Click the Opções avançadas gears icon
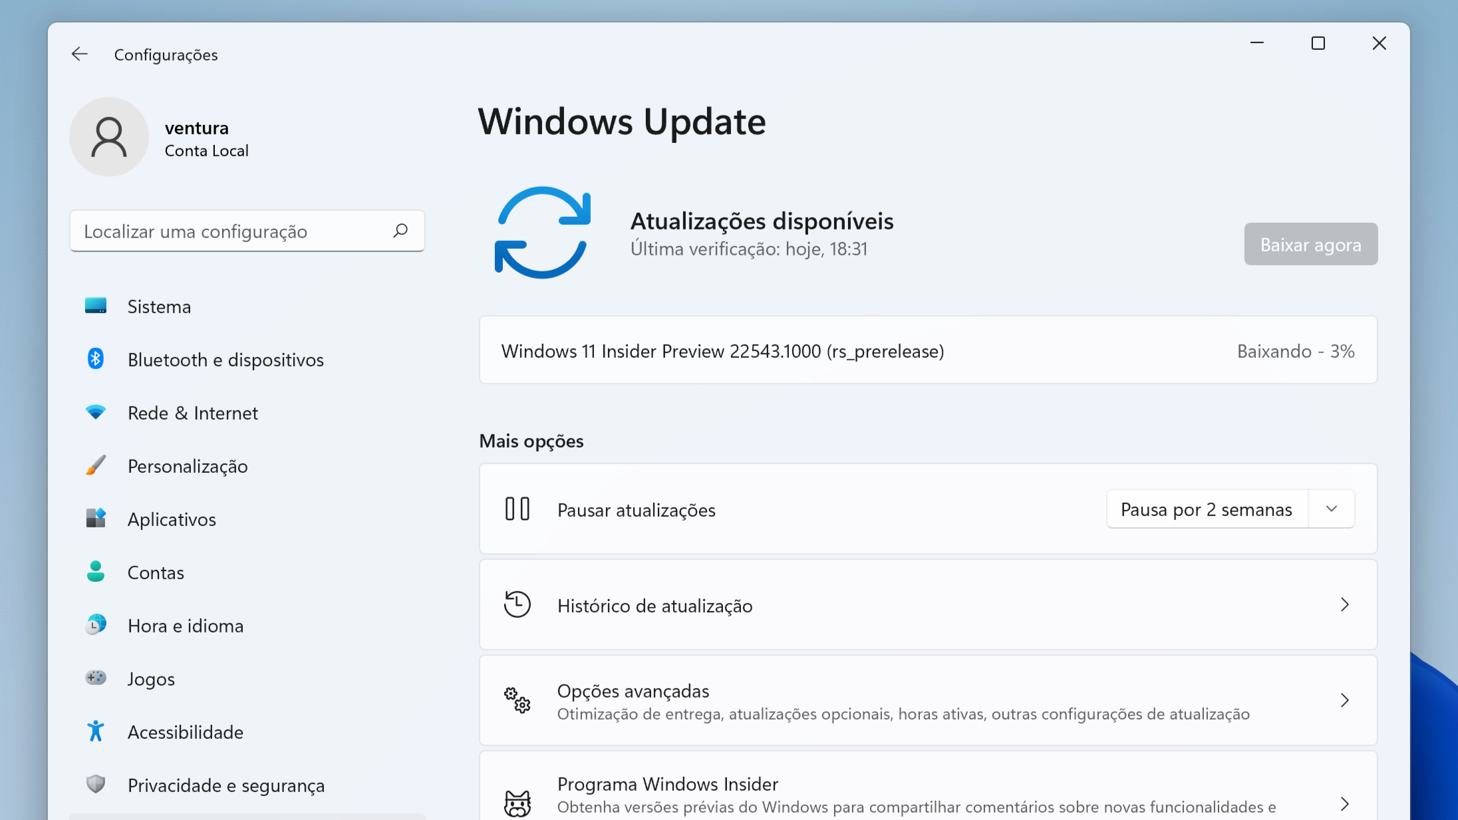 [517, 700]
